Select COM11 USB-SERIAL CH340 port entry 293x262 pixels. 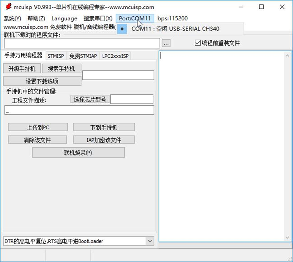click(x=180, y=29)
